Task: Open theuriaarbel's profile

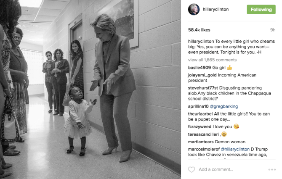Action: [x=200, y=114]
